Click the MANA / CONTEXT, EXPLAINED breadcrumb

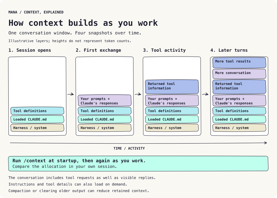click(x=36, y=12)
